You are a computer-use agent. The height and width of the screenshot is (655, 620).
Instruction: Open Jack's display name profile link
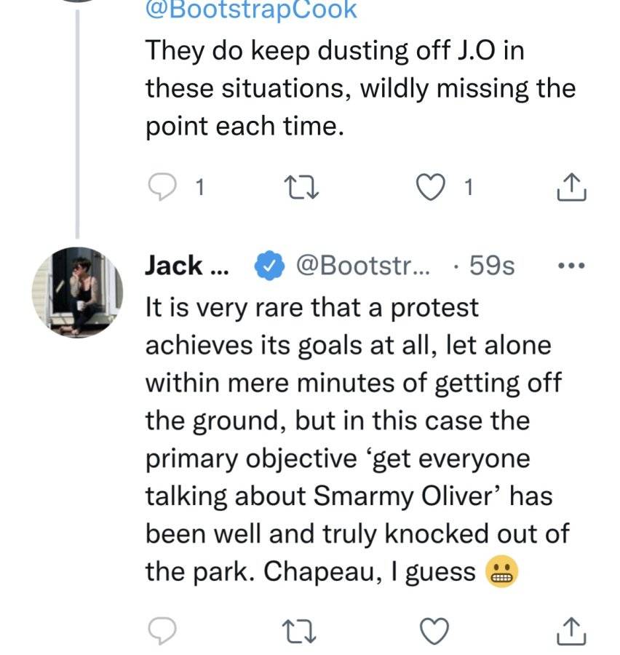point(187,265)
